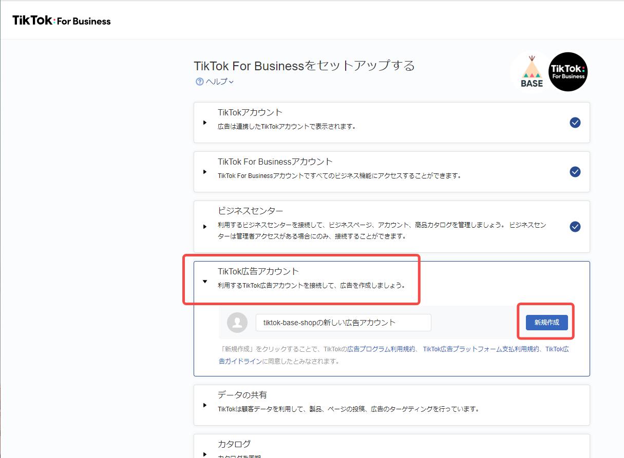This screenshot has height=458, width=624.
Task: Click the question mark help icon
Action: pos(200,82)
